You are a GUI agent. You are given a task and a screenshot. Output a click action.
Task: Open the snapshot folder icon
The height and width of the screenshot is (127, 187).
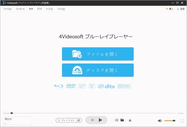[122, 120]
